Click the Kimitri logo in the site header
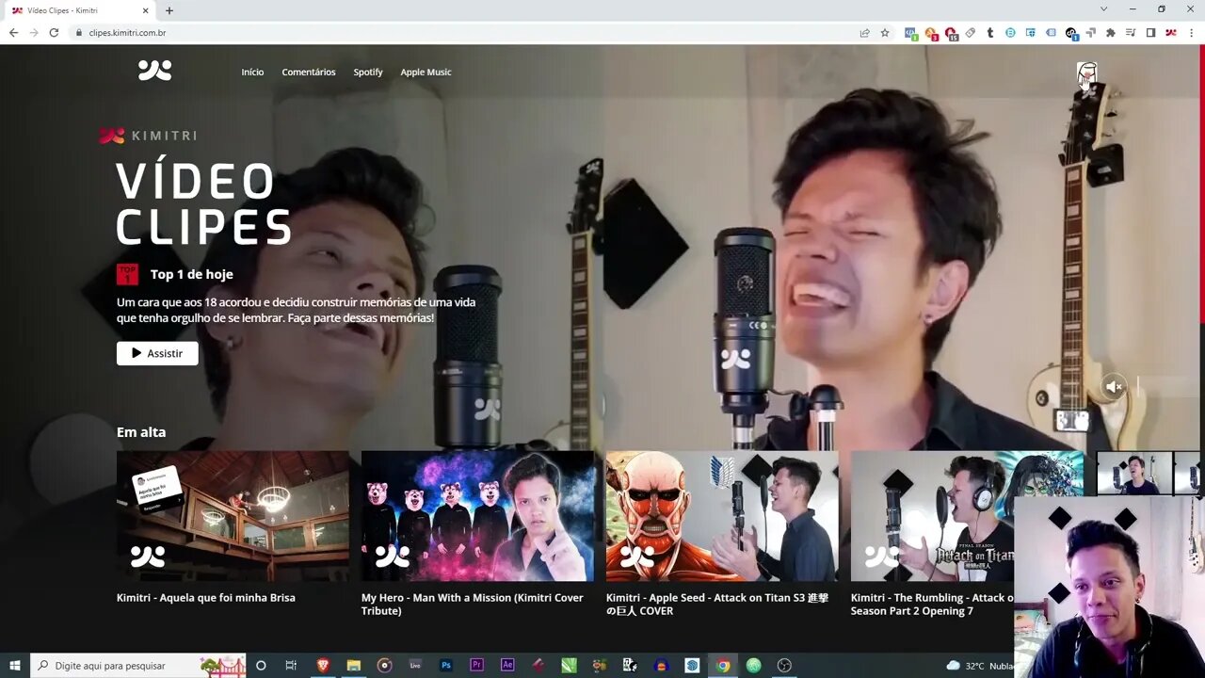The width and height of the screenshot is (1205, 678). [x=155, y=71]
